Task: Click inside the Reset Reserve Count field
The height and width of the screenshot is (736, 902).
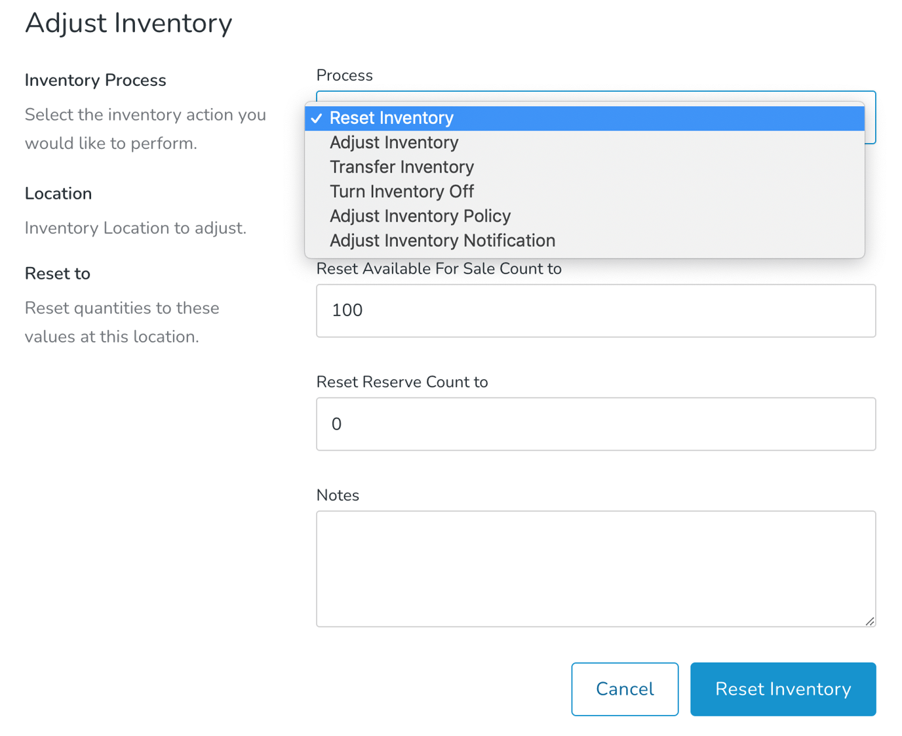Action: coord(596,424)
